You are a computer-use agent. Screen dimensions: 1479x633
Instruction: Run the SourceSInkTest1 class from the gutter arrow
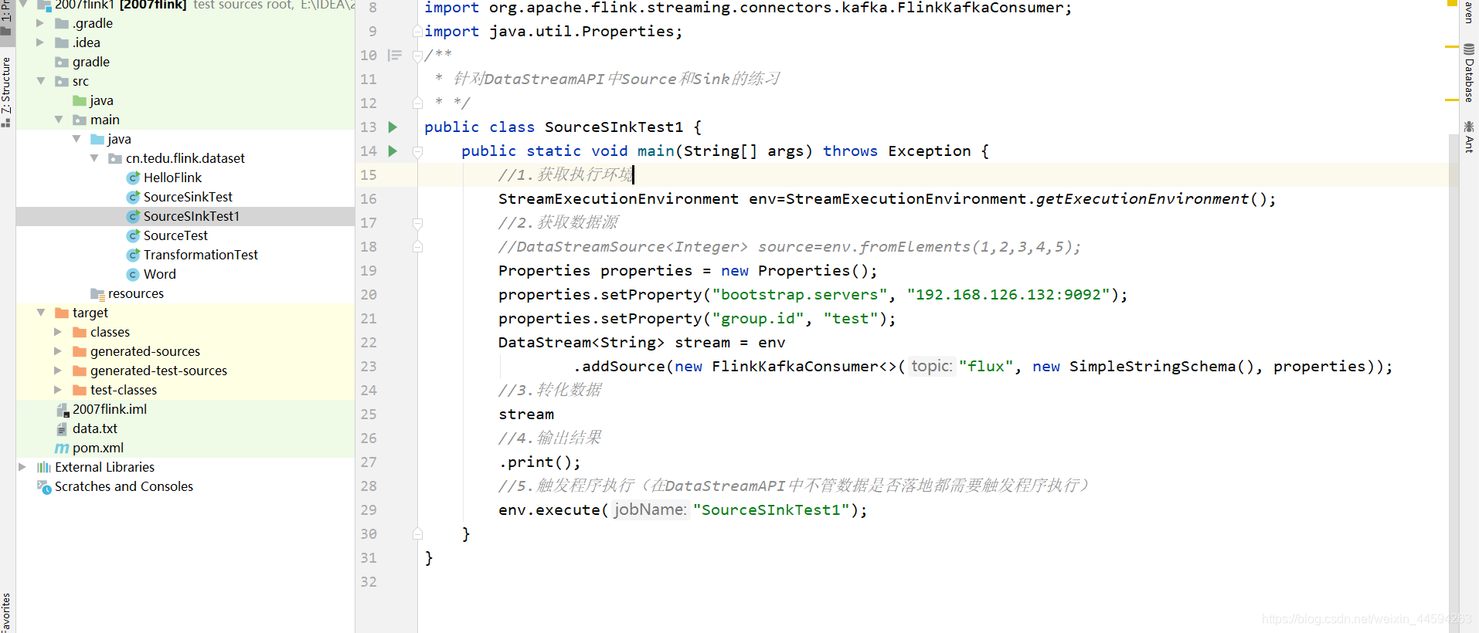393,127
